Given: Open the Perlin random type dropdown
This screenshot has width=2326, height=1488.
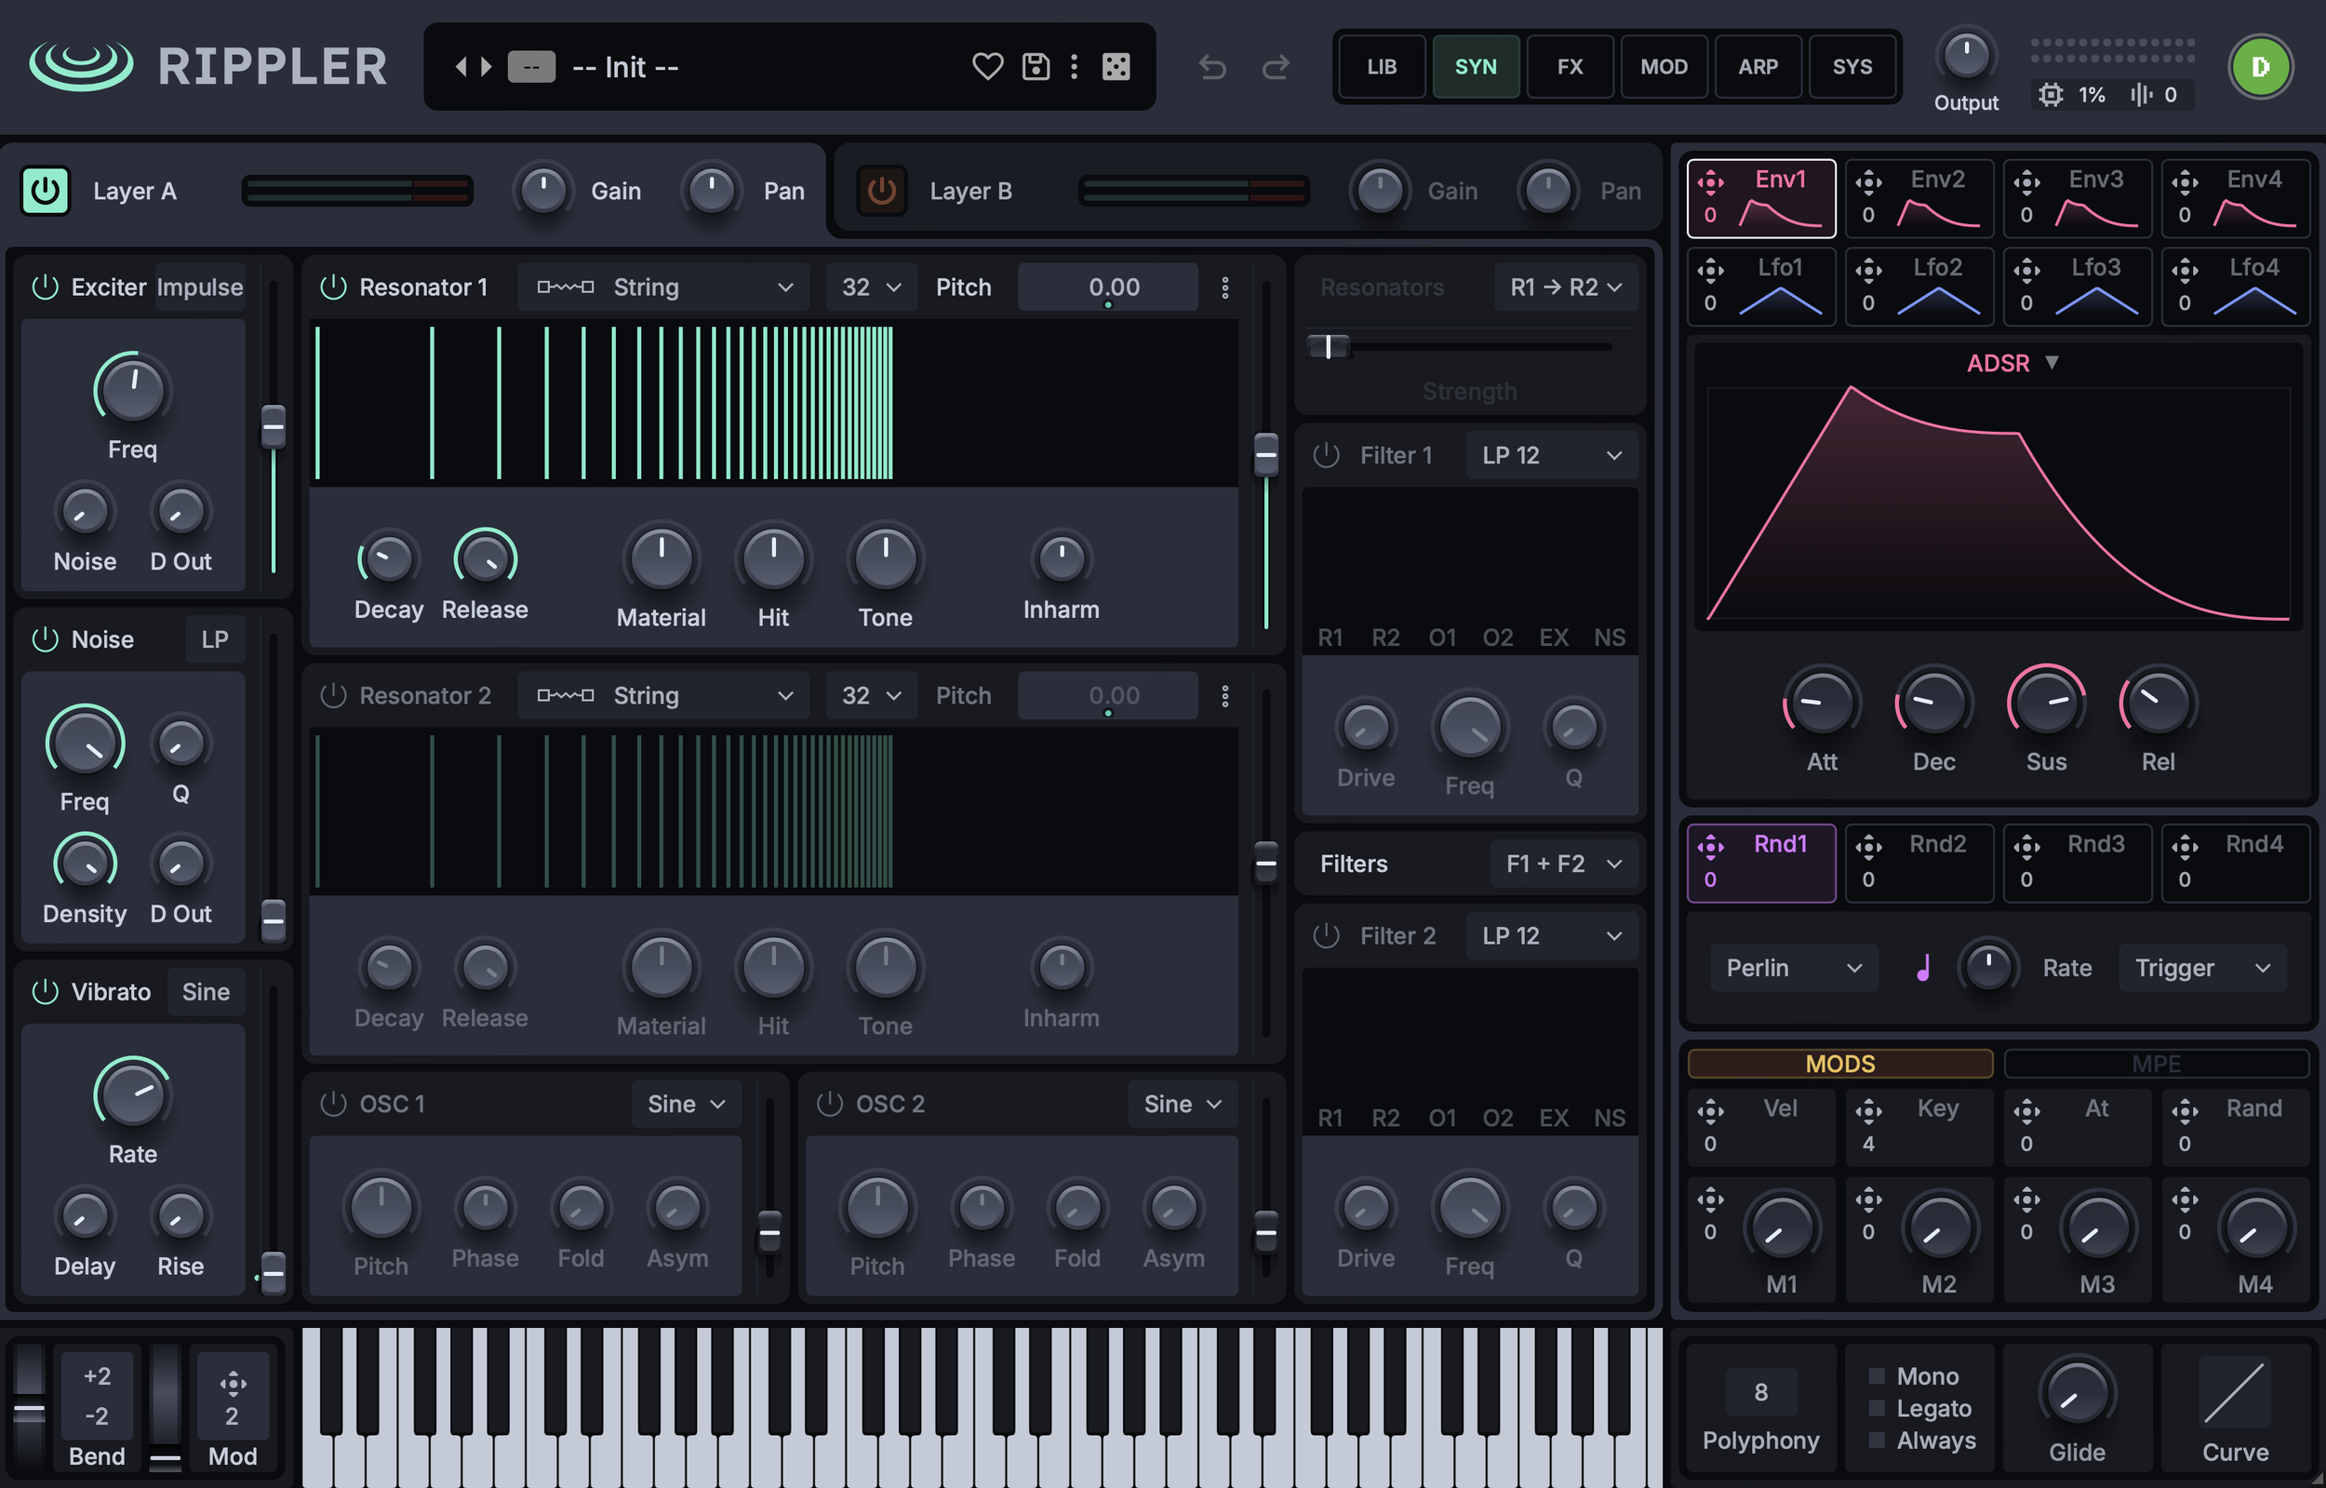Looking at the screenshot, I should 1794,967.
